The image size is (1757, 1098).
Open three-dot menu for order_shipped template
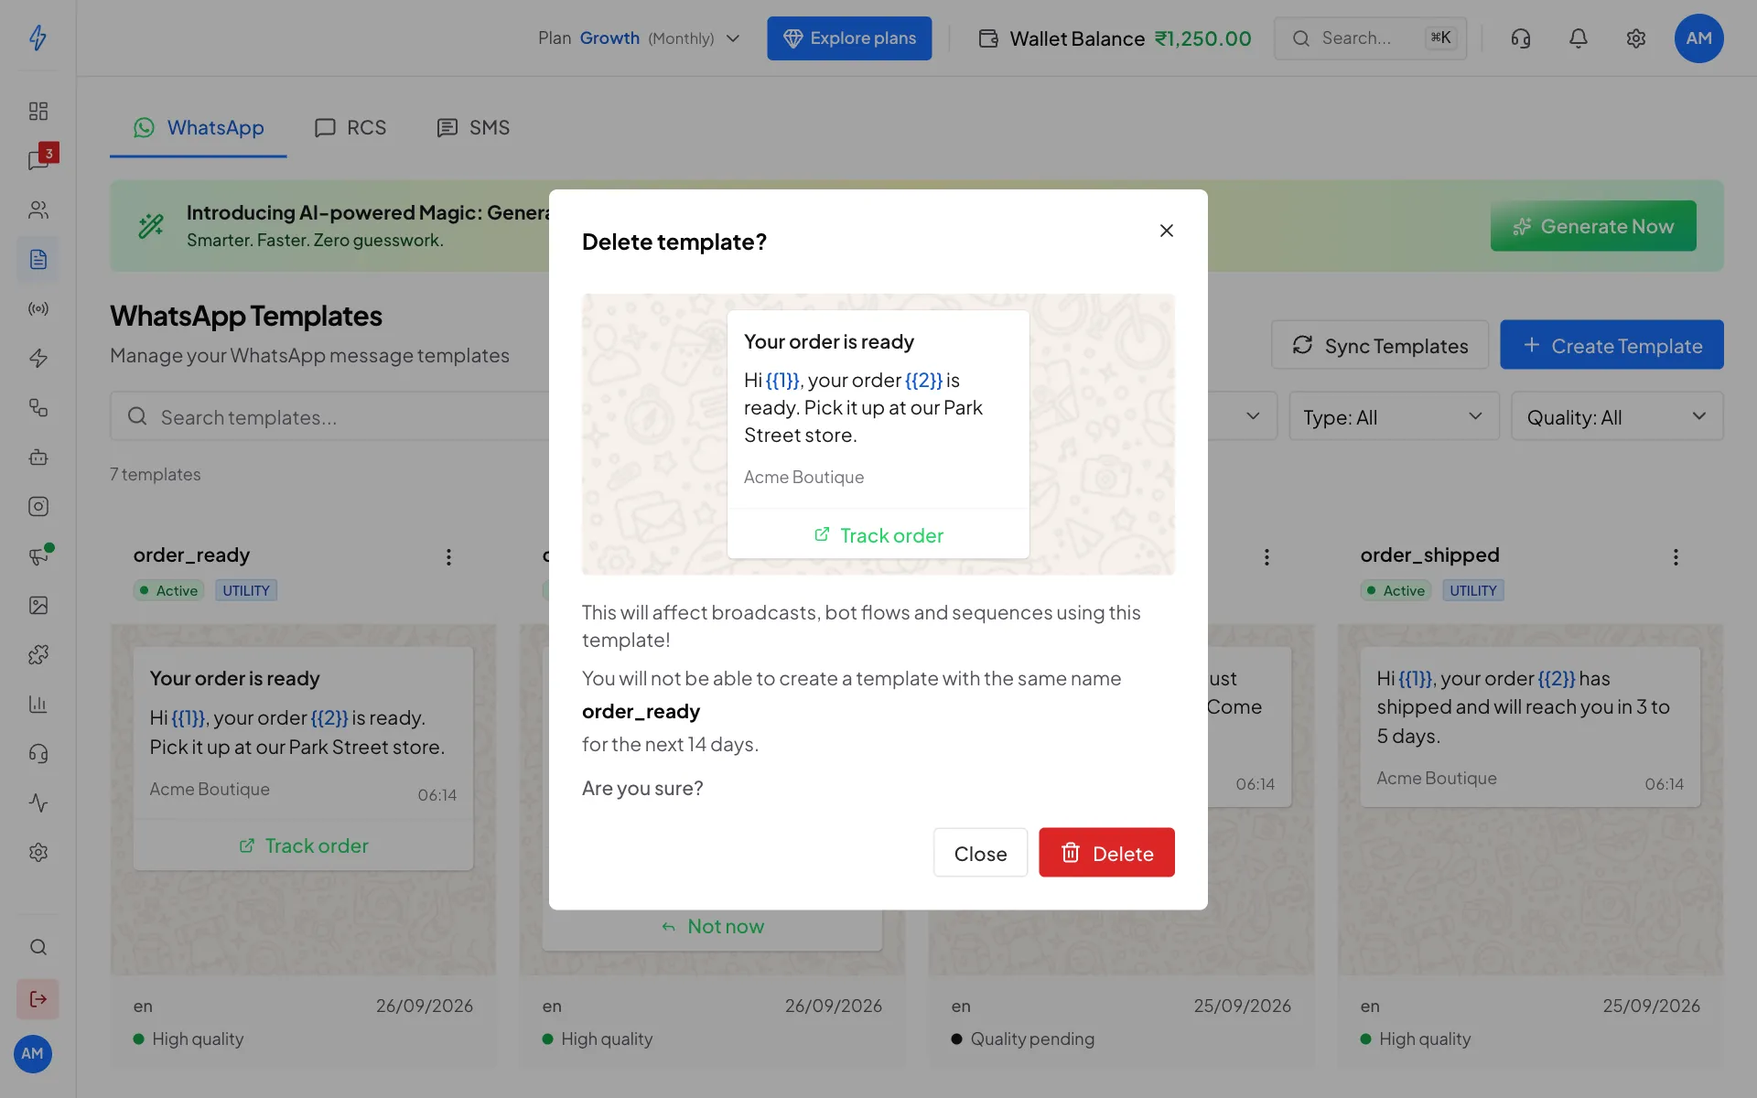pos(1676,556)
